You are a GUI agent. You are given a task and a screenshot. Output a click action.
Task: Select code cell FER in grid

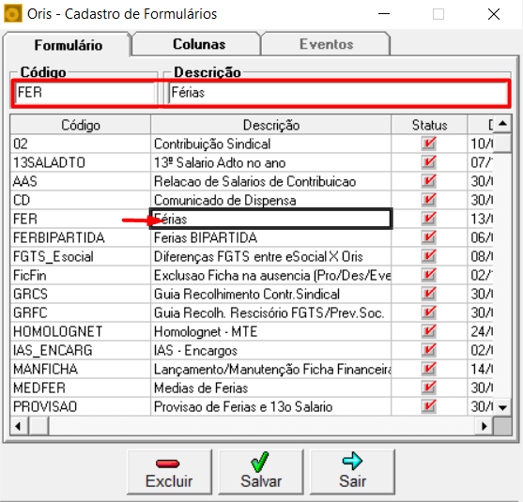81,219
